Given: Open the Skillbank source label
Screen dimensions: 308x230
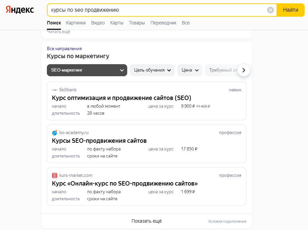Looking at the screenshot, I should pos(68,90).
